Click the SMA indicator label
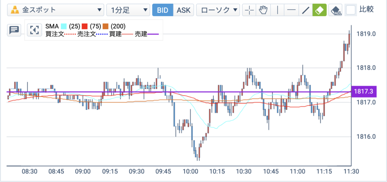 [52, 26]
